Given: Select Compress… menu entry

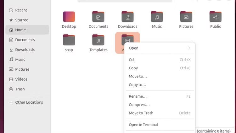Looking at the screenshot, I should [x=139, y=105].
